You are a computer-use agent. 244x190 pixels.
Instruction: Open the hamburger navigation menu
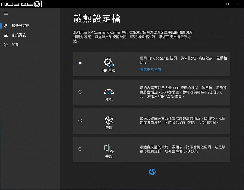(6, 14)
